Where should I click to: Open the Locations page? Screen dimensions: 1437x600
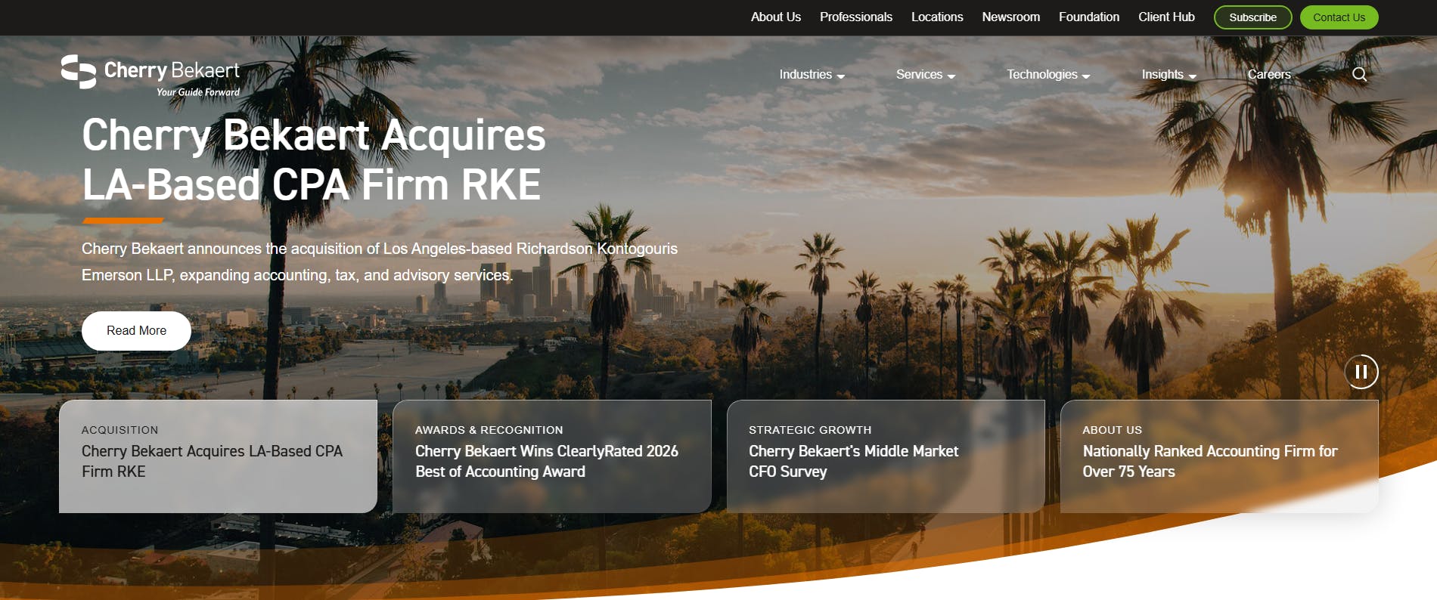[937, 17]
